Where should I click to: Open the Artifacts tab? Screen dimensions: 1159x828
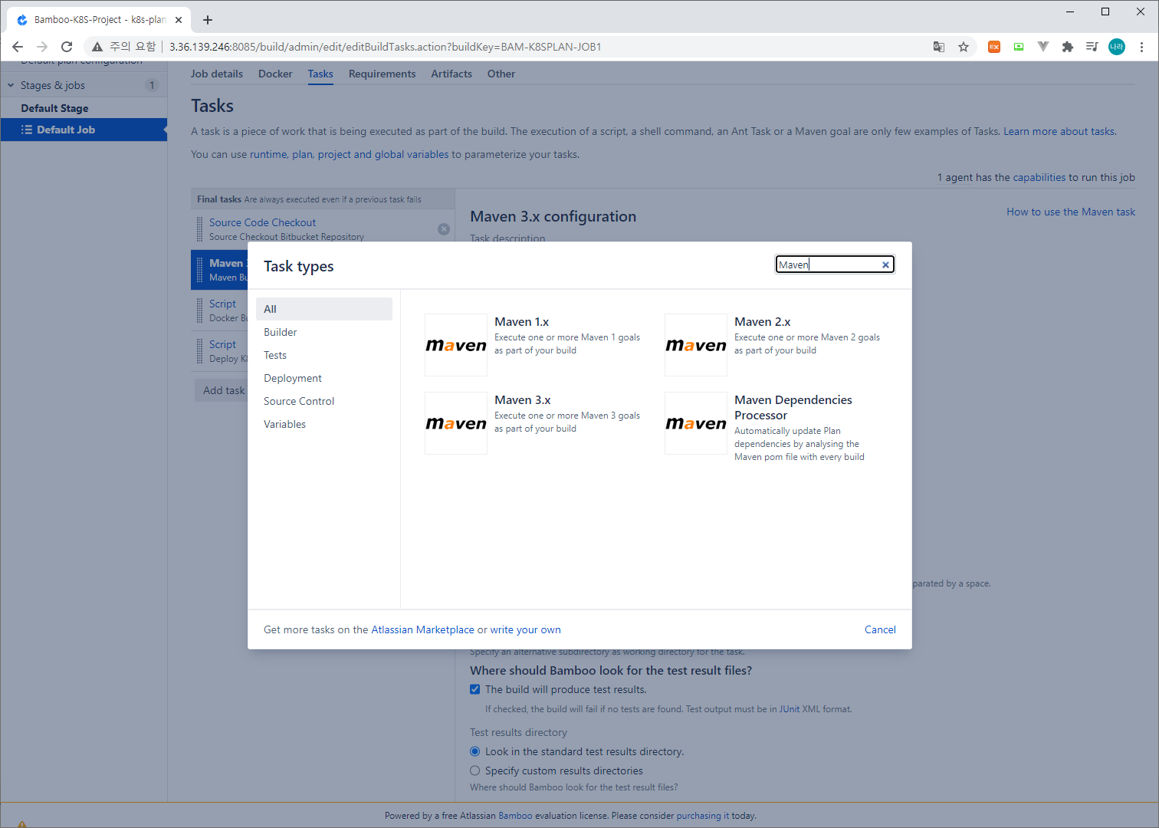click(451, 74)
